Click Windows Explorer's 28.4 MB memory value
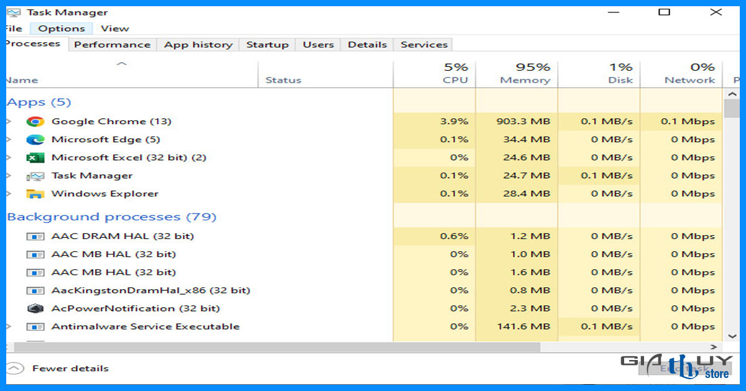Screen dimensions: 746x391 tap(527, 194)
